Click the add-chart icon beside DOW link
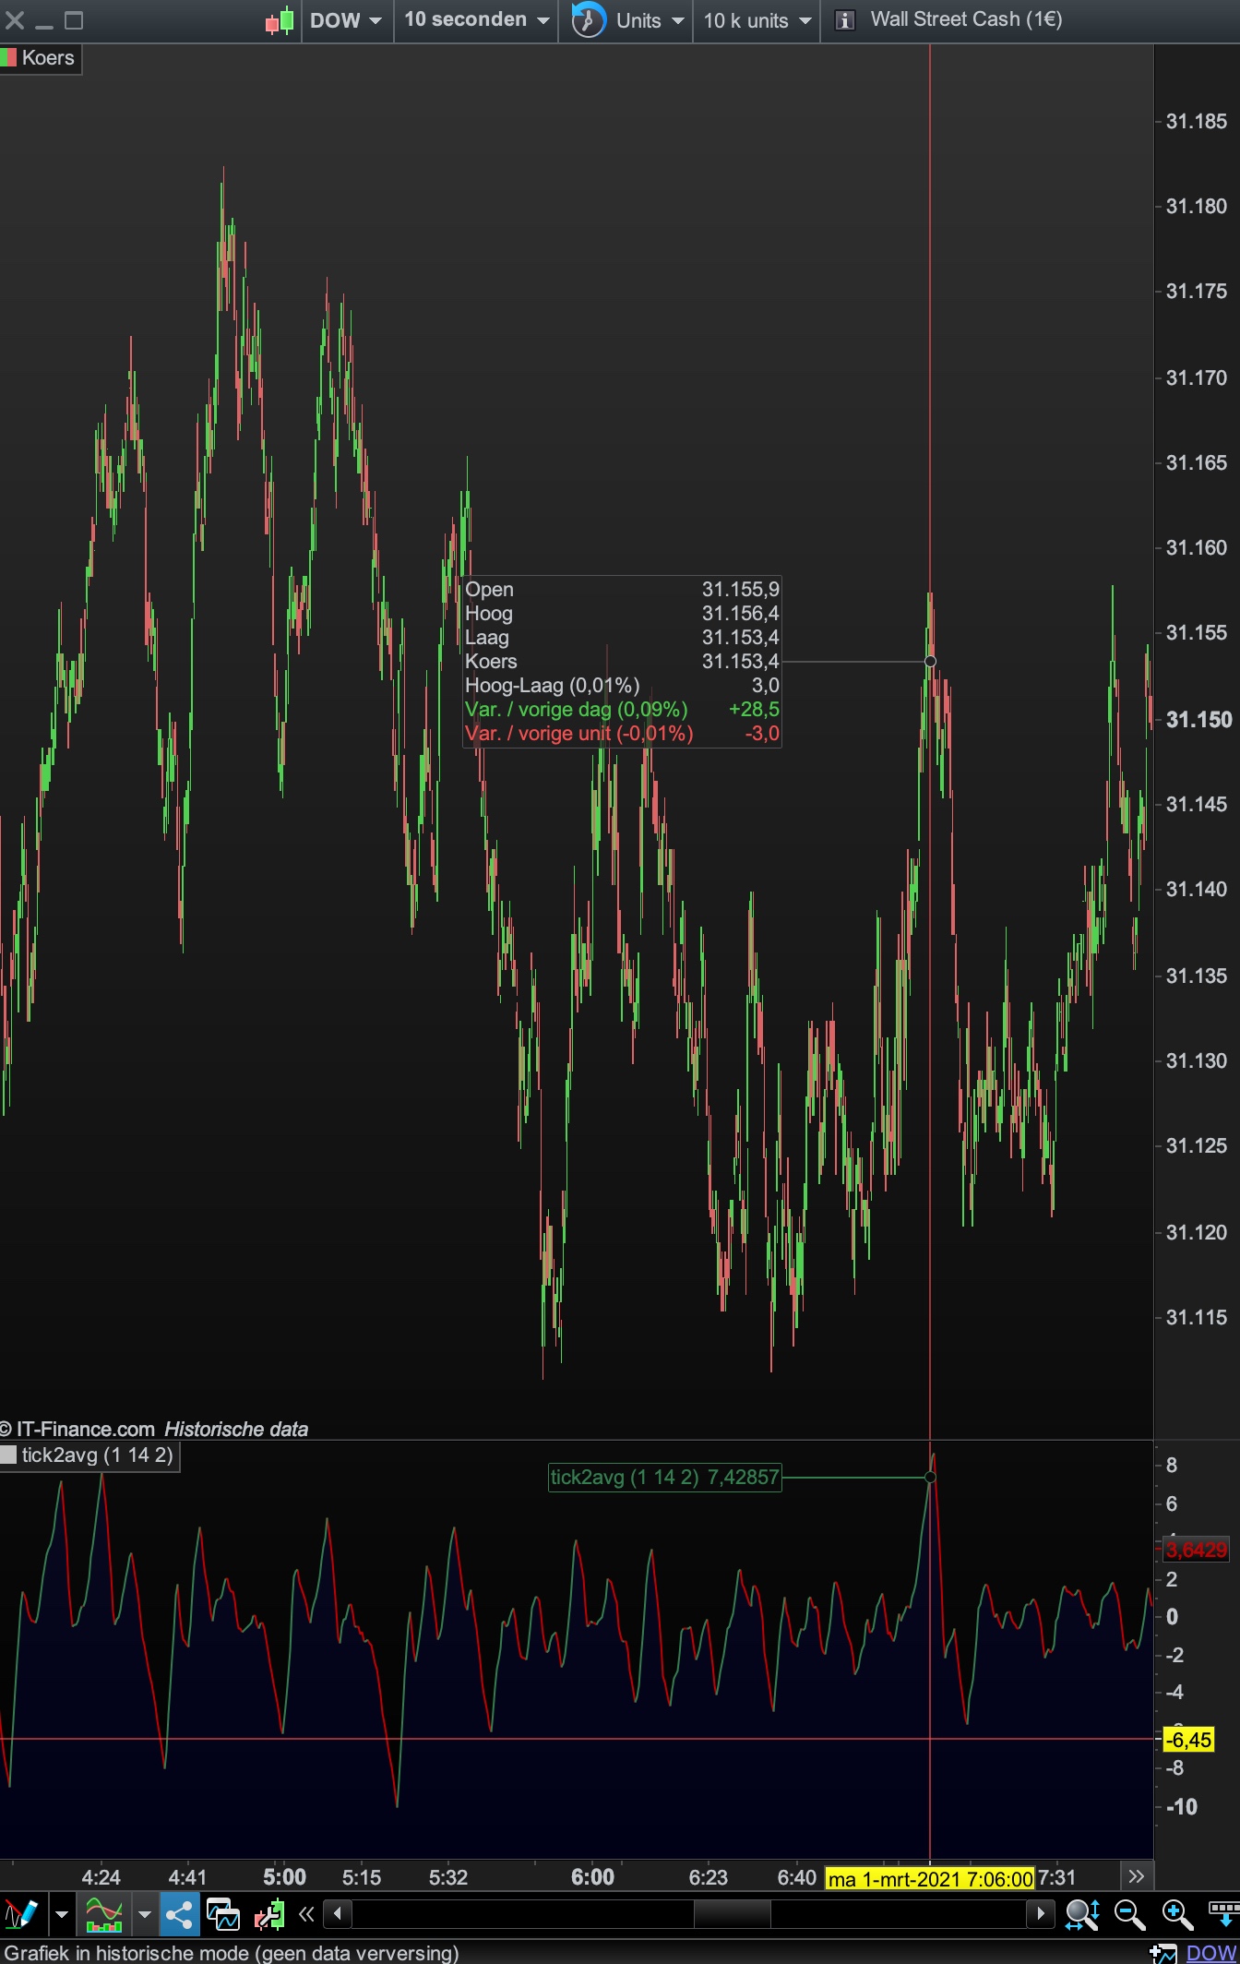1240x1964 pixels. [1163, 1953]
